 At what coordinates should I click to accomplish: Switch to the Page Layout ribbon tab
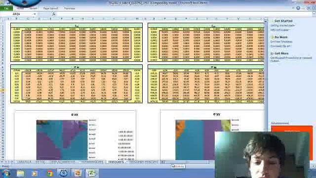point(50,8)
